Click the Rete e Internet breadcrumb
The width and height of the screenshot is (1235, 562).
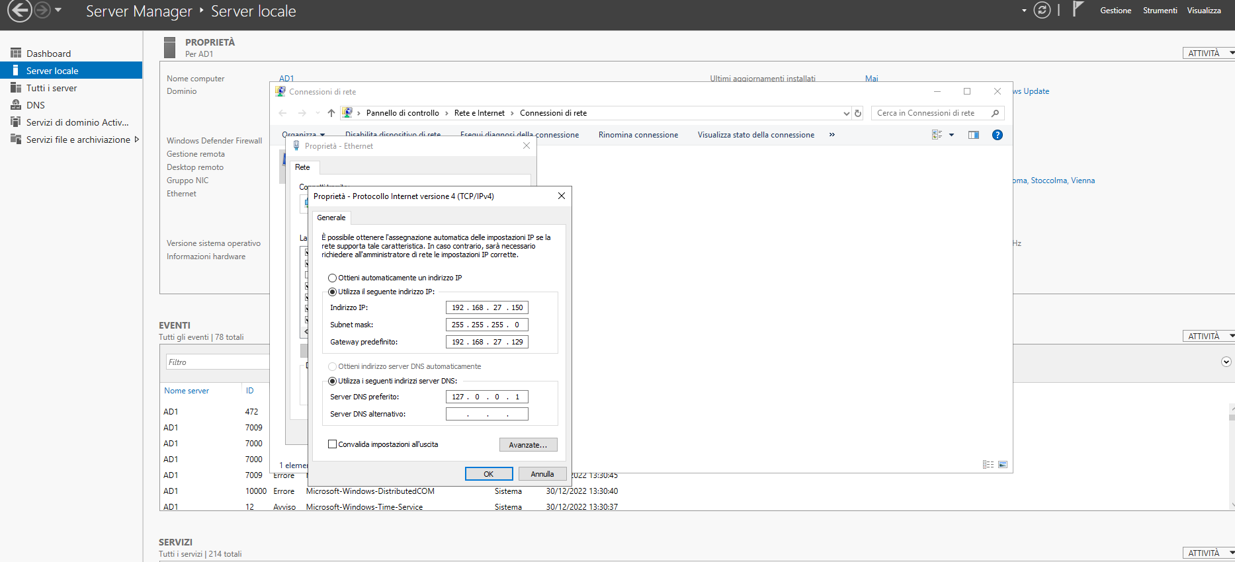click(480, 113)
